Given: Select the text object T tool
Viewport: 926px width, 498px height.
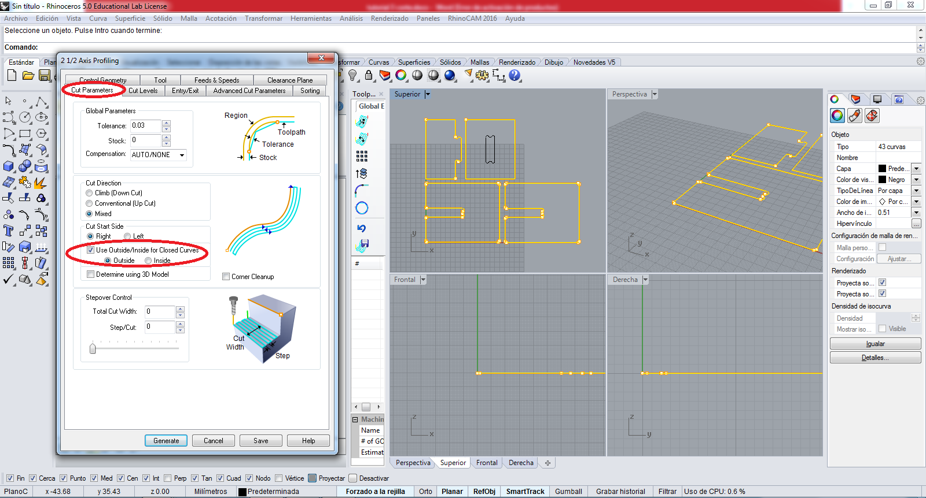Looking at the screenshot, I should tap(9, 231).
